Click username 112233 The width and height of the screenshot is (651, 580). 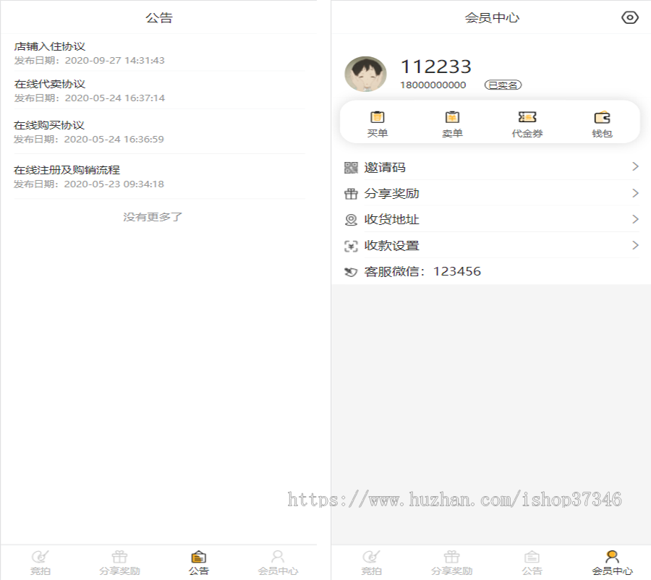tap(435, 67)
